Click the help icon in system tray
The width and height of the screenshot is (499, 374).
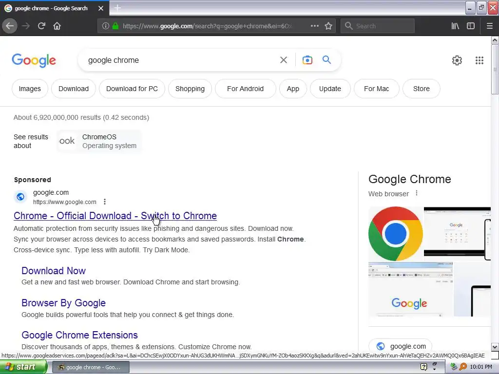[x=423, y=367]
